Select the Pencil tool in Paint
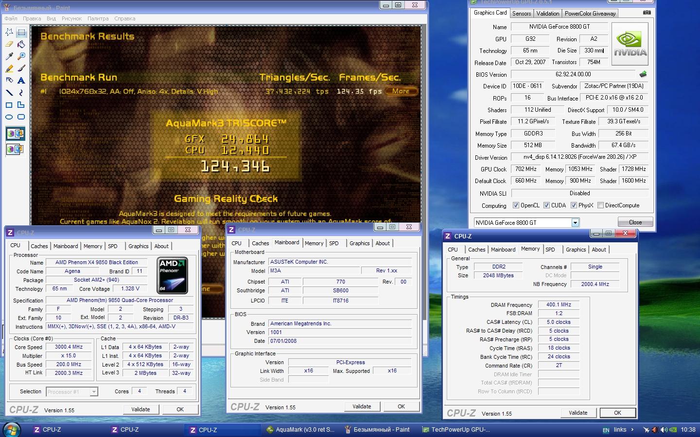Image resolution: width=700 pixels, height=437 pixels. click(9, 68)
